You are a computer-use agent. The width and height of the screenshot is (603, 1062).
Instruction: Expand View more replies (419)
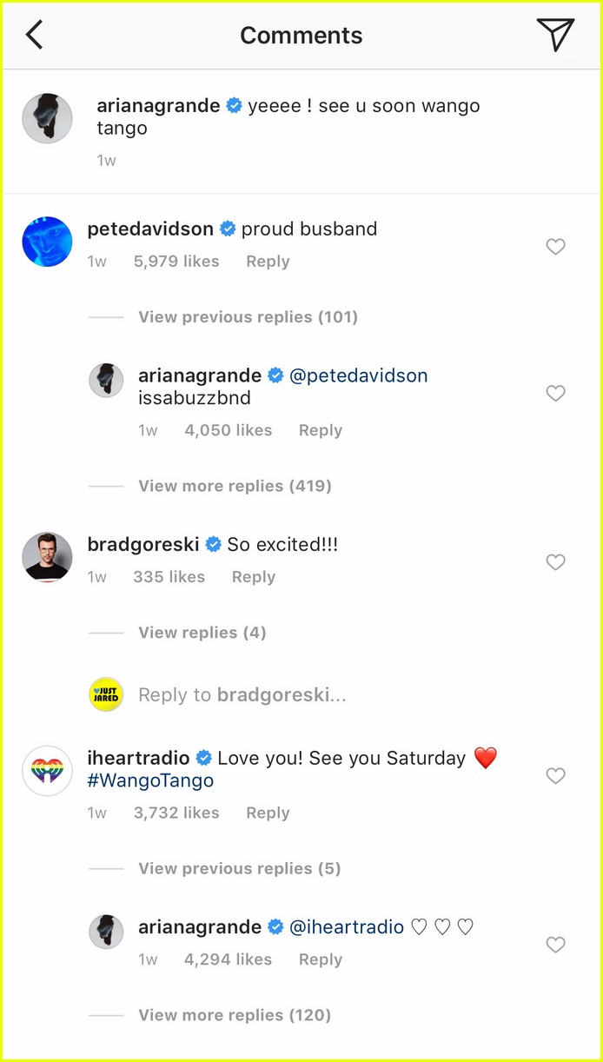235,486
